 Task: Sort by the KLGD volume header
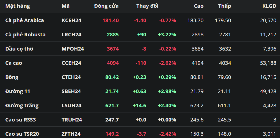coord(269,6)
